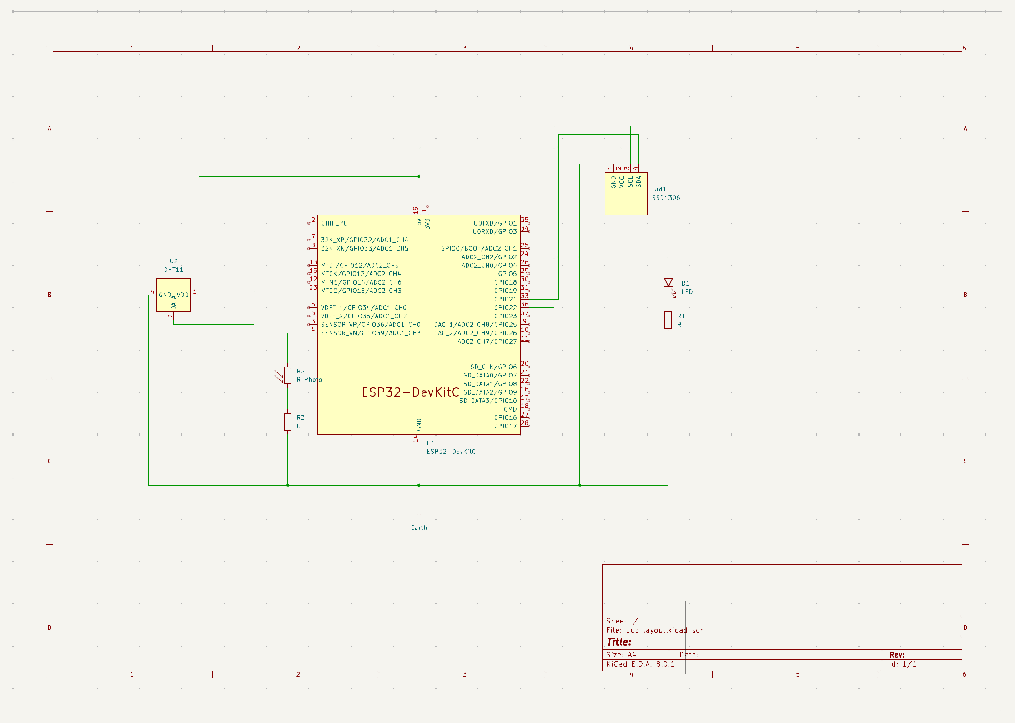Click the GPIO17 pin label
Viewport: 1015px width, 723px height.
click(x=505, y=426)
